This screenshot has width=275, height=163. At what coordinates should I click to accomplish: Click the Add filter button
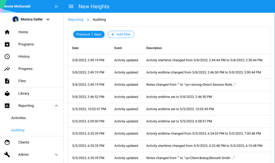pos(121,34)
